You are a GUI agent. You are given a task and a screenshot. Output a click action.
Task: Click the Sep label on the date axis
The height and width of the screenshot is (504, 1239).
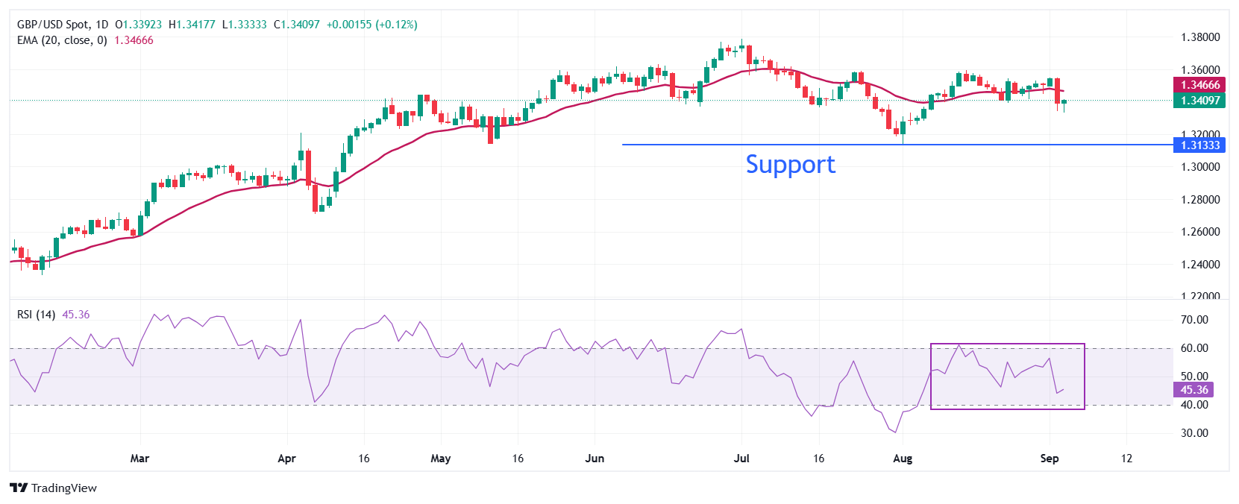click(x=1049, y=459)
